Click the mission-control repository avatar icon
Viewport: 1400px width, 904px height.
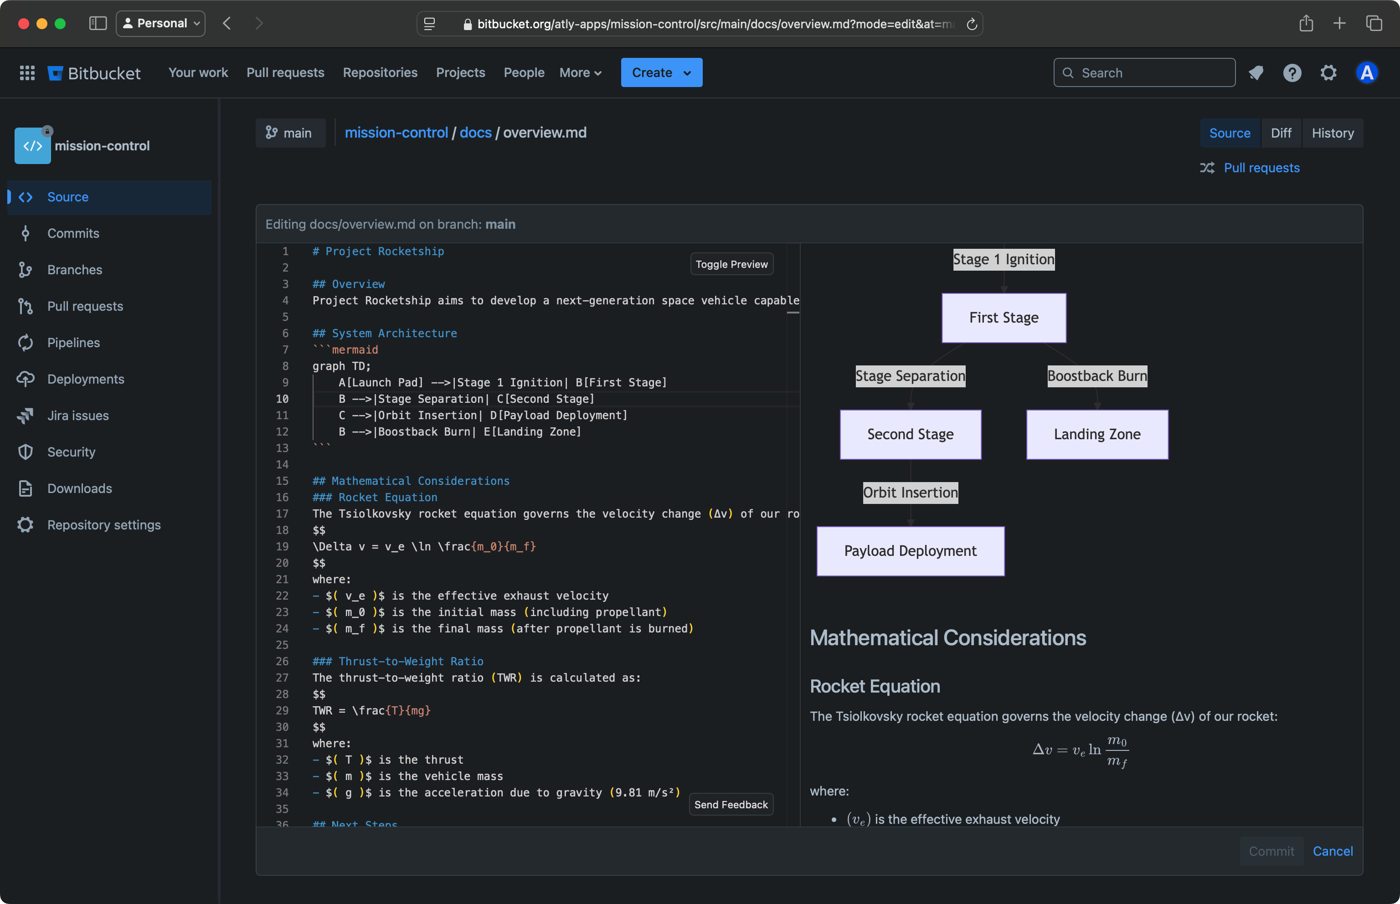click(x=33, y=146)
